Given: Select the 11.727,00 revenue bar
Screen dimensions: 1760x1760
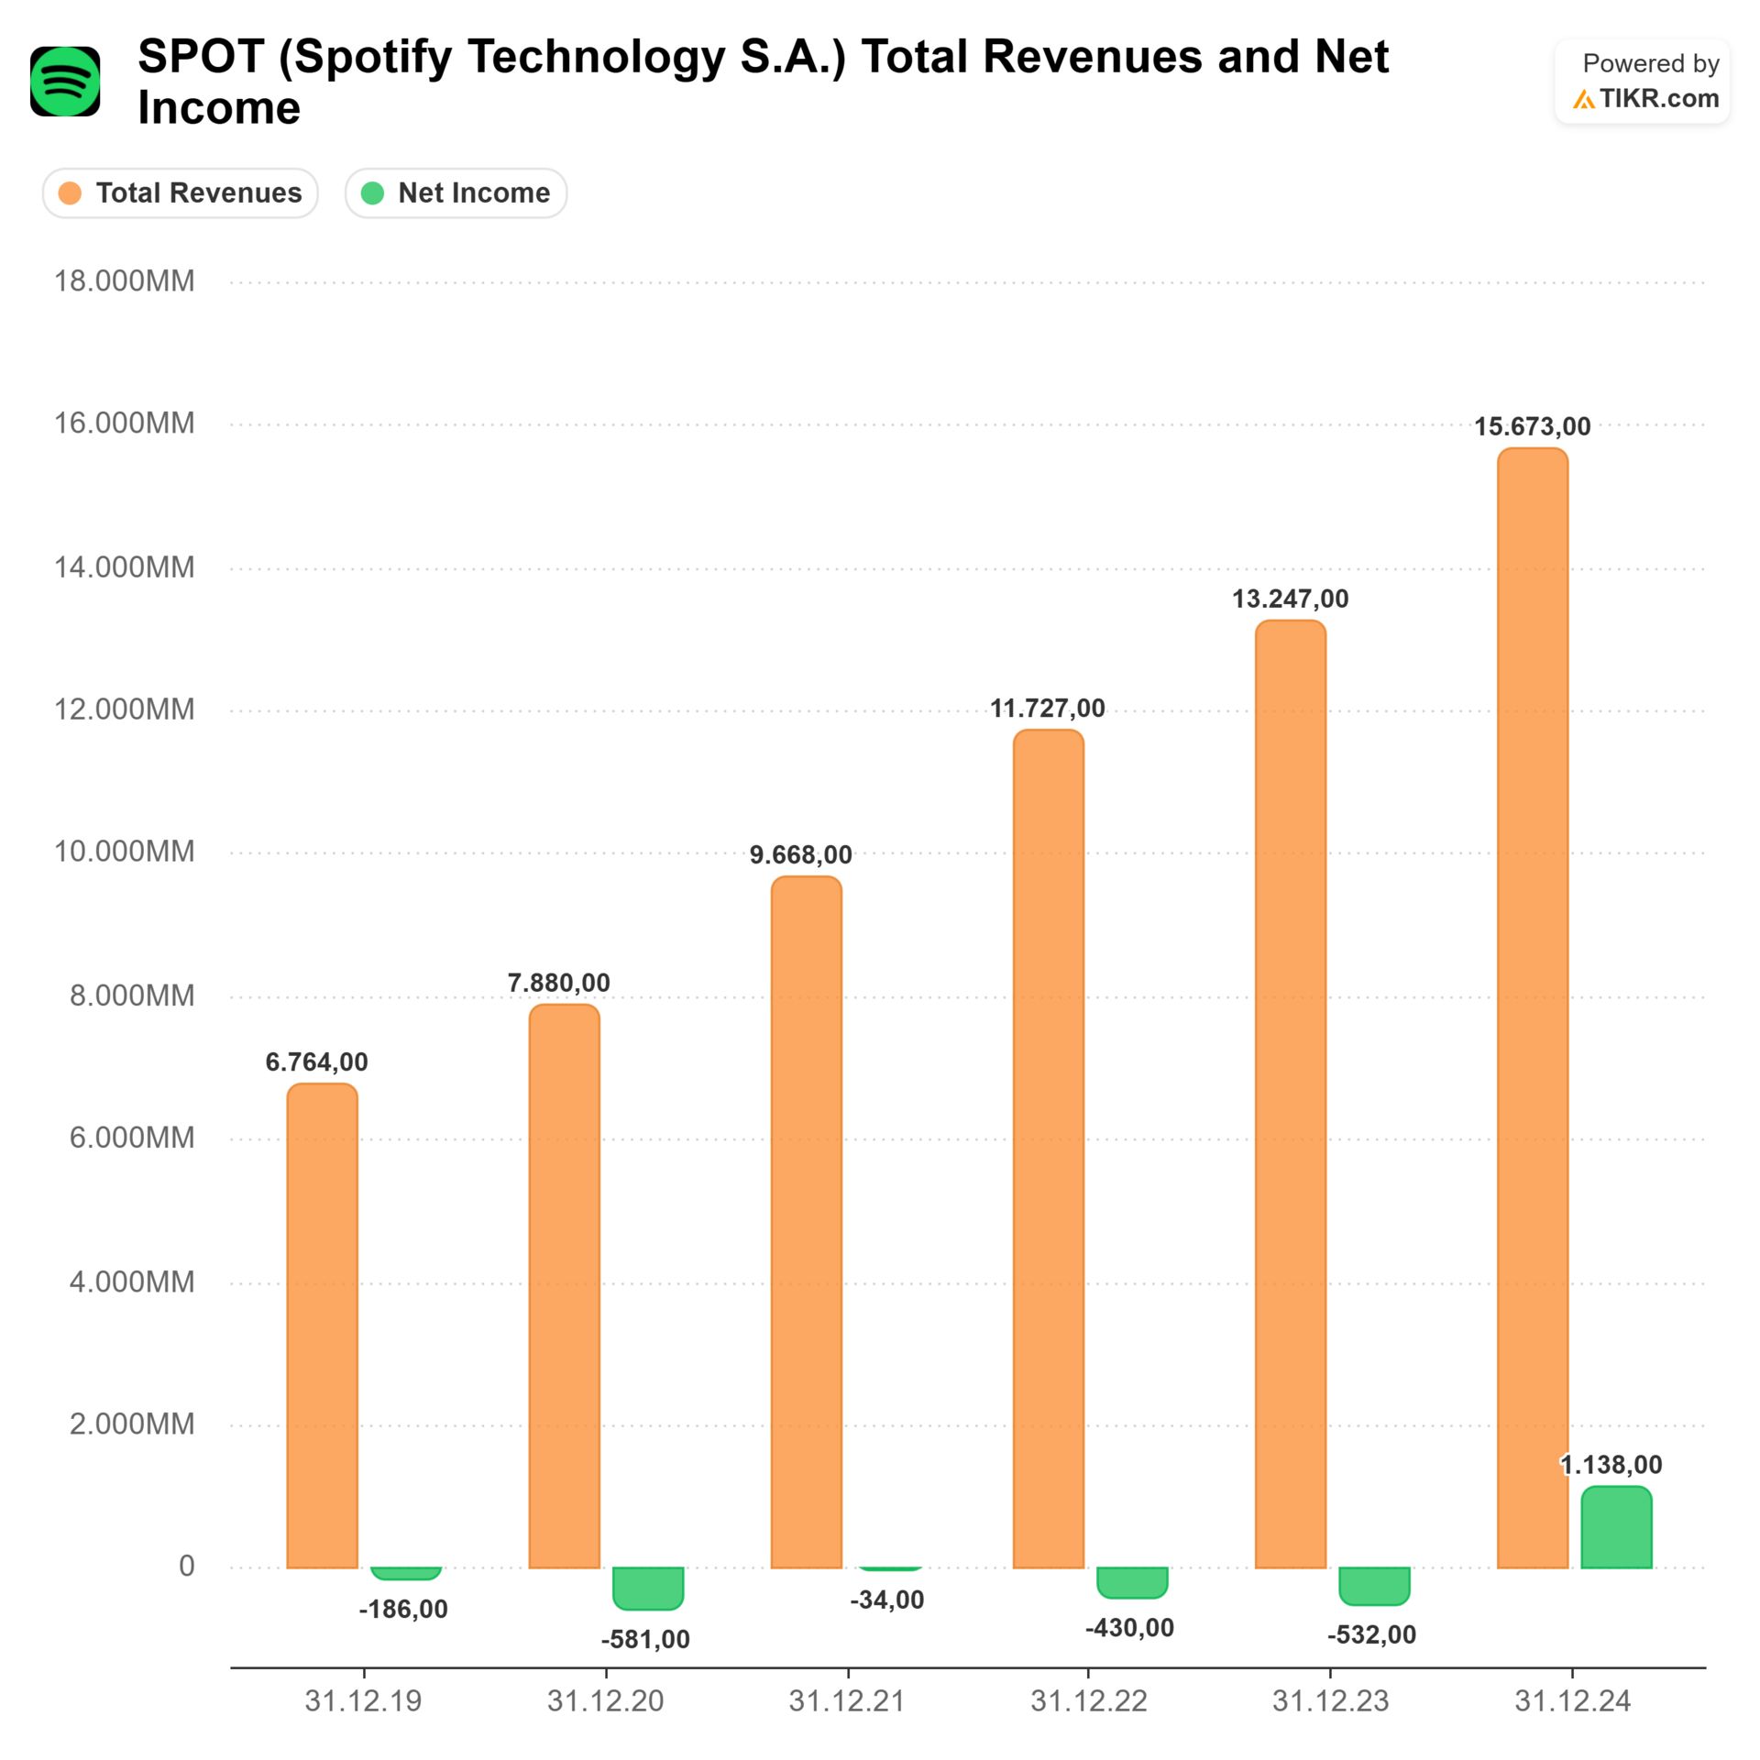Looking at the screenshot, I should point(1048,1150).
